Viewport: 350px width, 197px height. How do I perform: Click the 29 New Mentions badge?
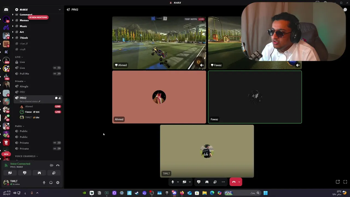click(x=38, y=17)
